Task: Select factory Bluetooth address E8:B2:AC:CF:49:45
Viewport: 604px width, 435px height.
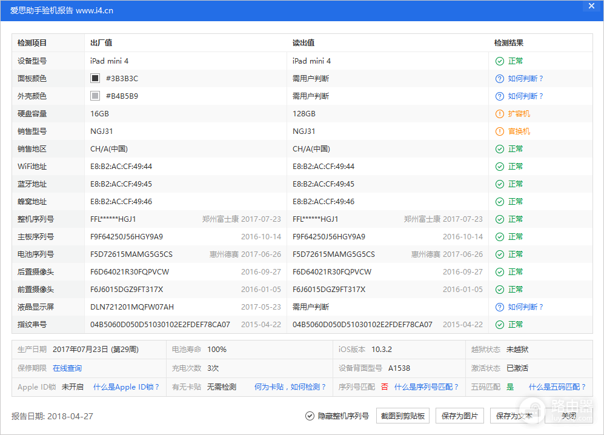Action: (x=121, y=184)
